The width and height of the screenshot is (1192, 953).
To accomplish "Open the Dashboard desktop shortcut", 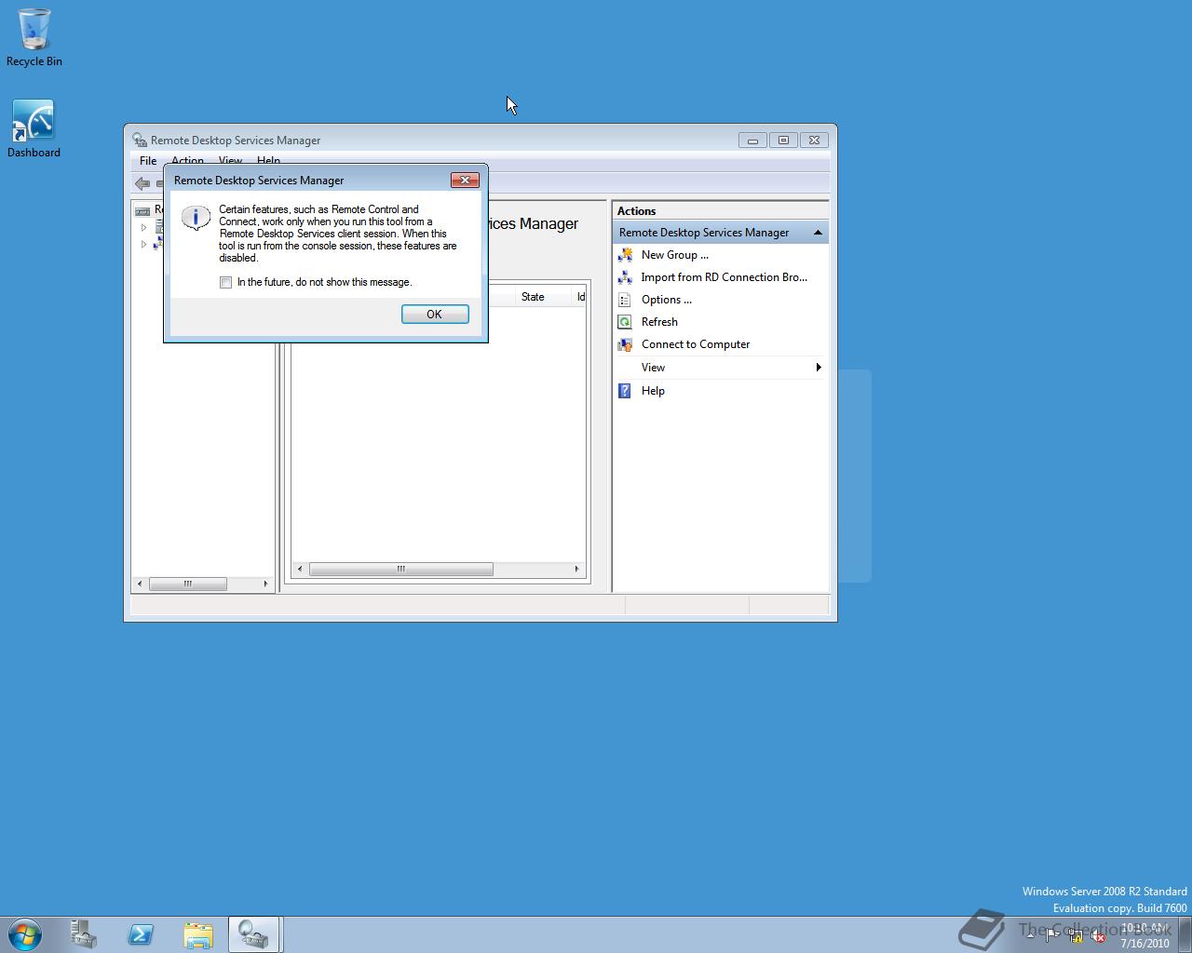I will click(34, 128).
